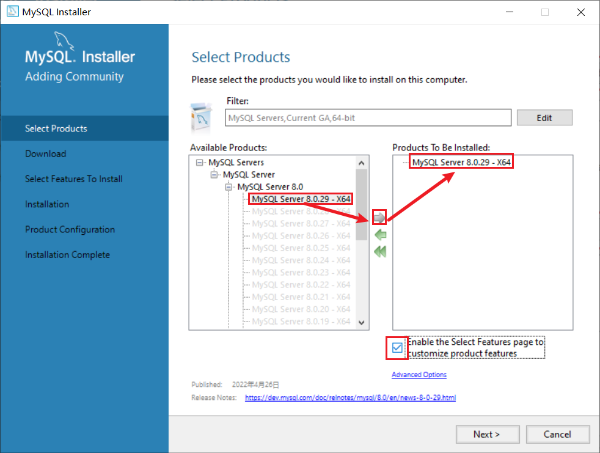Collapse the MySQL Servers tree node
This screenshot has width=600, height=453.
click(199, 163)
